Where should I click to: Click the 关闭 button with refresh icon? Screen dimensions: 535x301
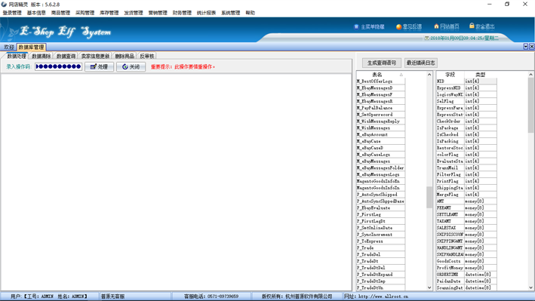coord(131,67)
